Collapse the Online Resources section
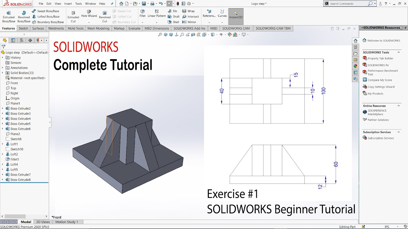 pyautogui.click(x=398, y=106)
